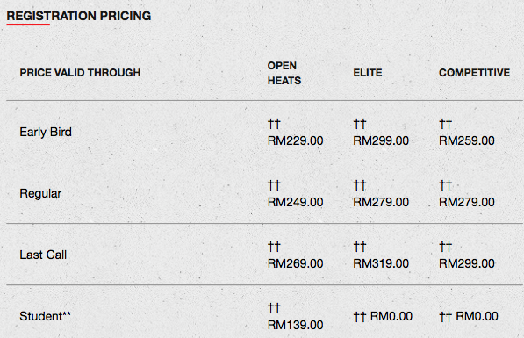
Task: Select the Early Bird row label
Action: [x=46, y=132]
